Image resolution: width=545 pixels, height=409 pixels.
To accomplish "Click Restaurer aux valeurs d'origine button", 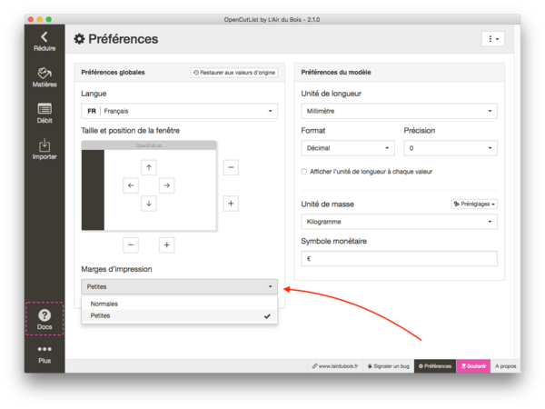I will [233, 73].
